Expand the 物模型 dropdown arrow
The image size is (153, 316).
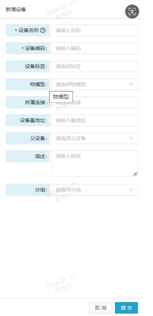(131, 84)
